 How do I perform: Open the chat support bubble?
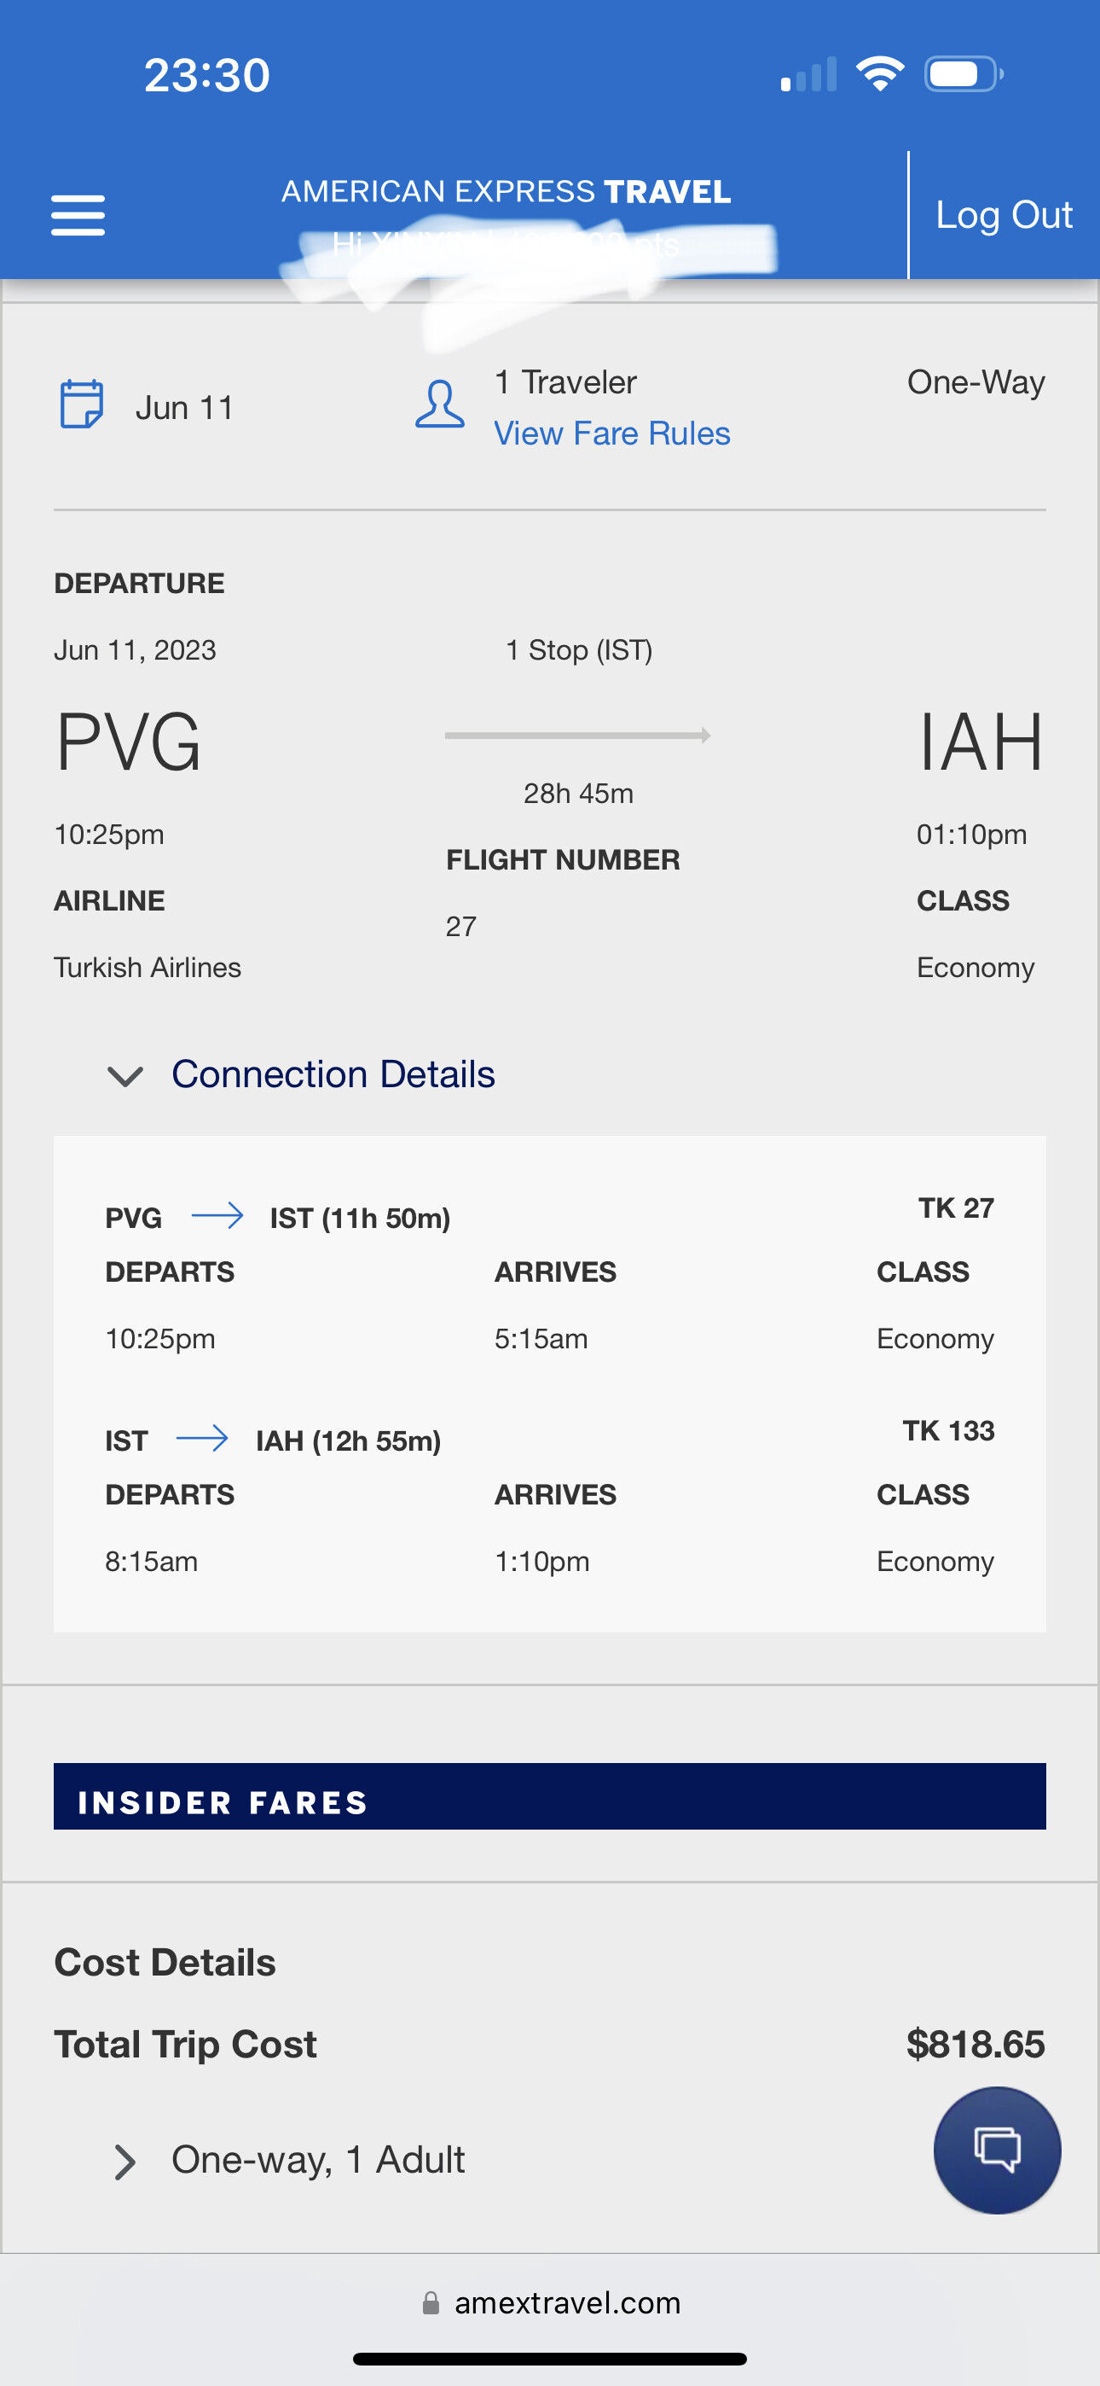point(996,2149)
